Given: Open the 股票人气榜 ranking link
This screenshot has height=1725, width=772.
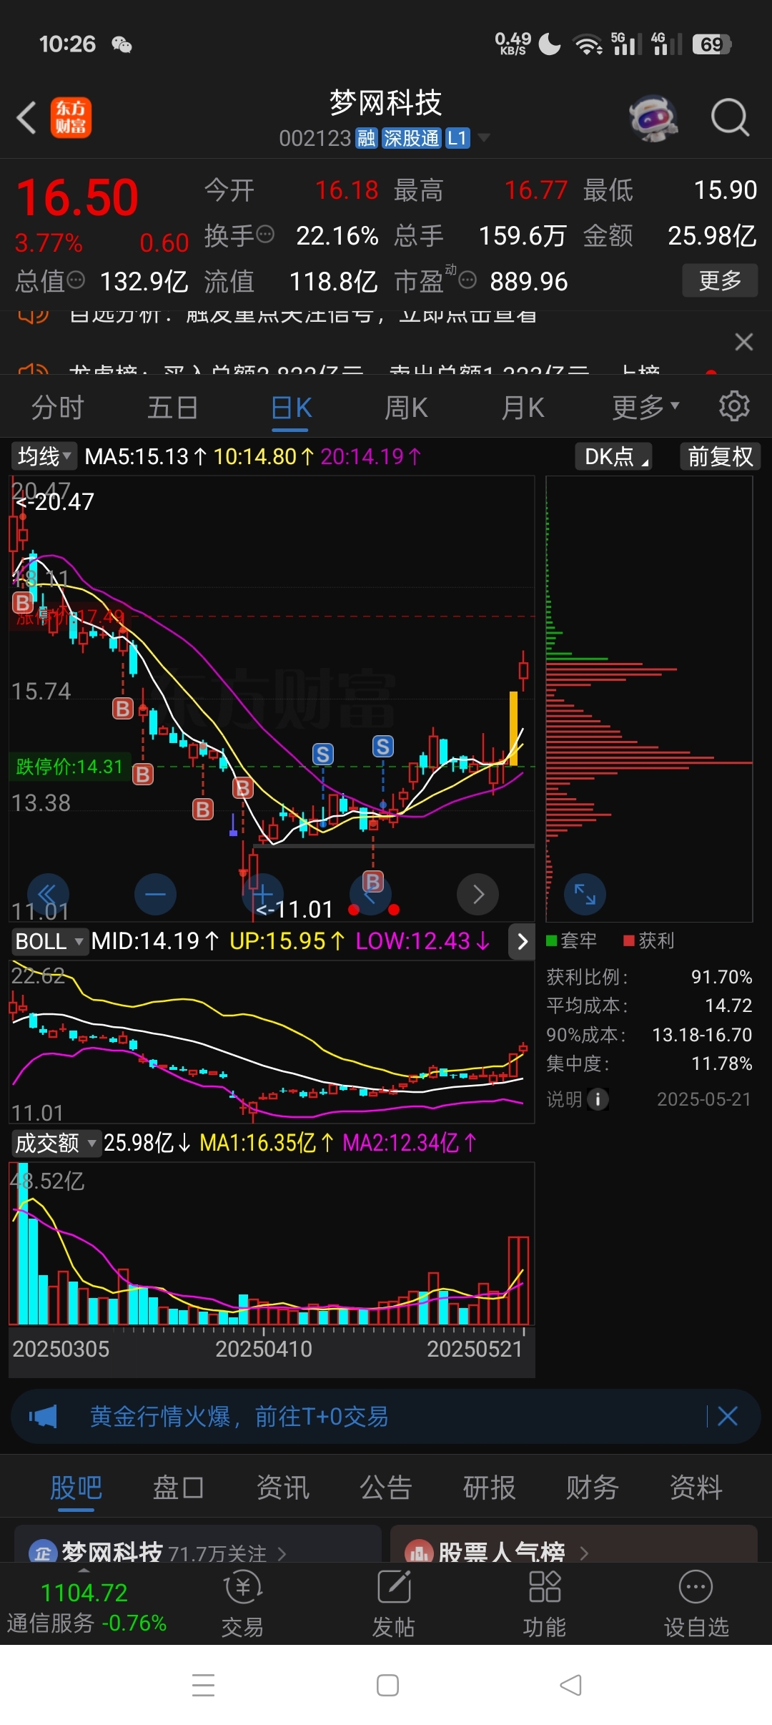Looking at the screenshot, I should point(574,1545).
